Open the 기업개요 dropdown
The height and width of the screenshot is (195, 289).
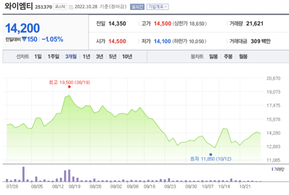(157, 7)
